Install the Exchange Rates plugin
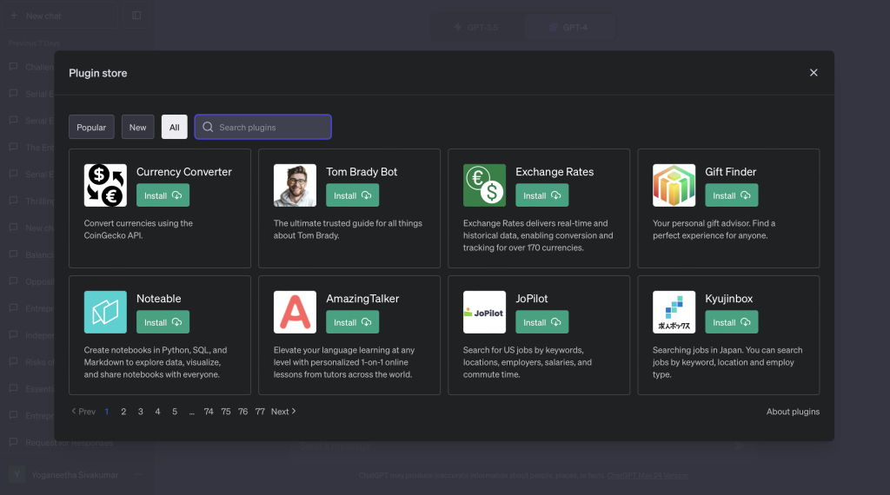The height and width of the screenshot is (495, 890). (542, 195)
